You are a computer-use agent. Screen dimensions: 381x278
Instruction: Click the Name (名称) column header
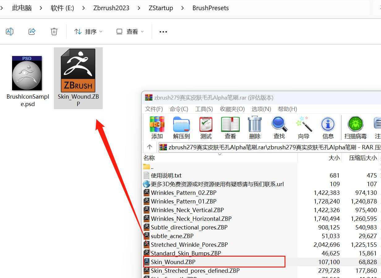point(149,158)
